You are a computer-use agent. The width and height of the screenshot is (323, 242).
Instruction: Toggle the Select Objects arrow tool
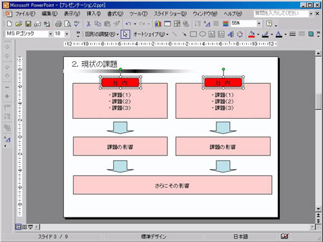pyautogui.click(x=125, y=34)
